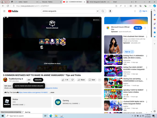
Task: Click the taskbar search box
Action: point(24,116)
